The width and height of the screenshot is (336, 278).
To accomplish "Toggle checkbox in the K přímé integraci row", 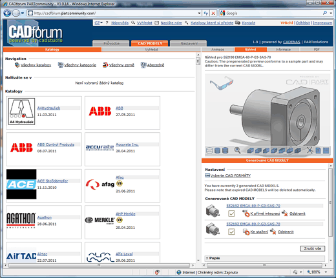I will tap(231, 213).
